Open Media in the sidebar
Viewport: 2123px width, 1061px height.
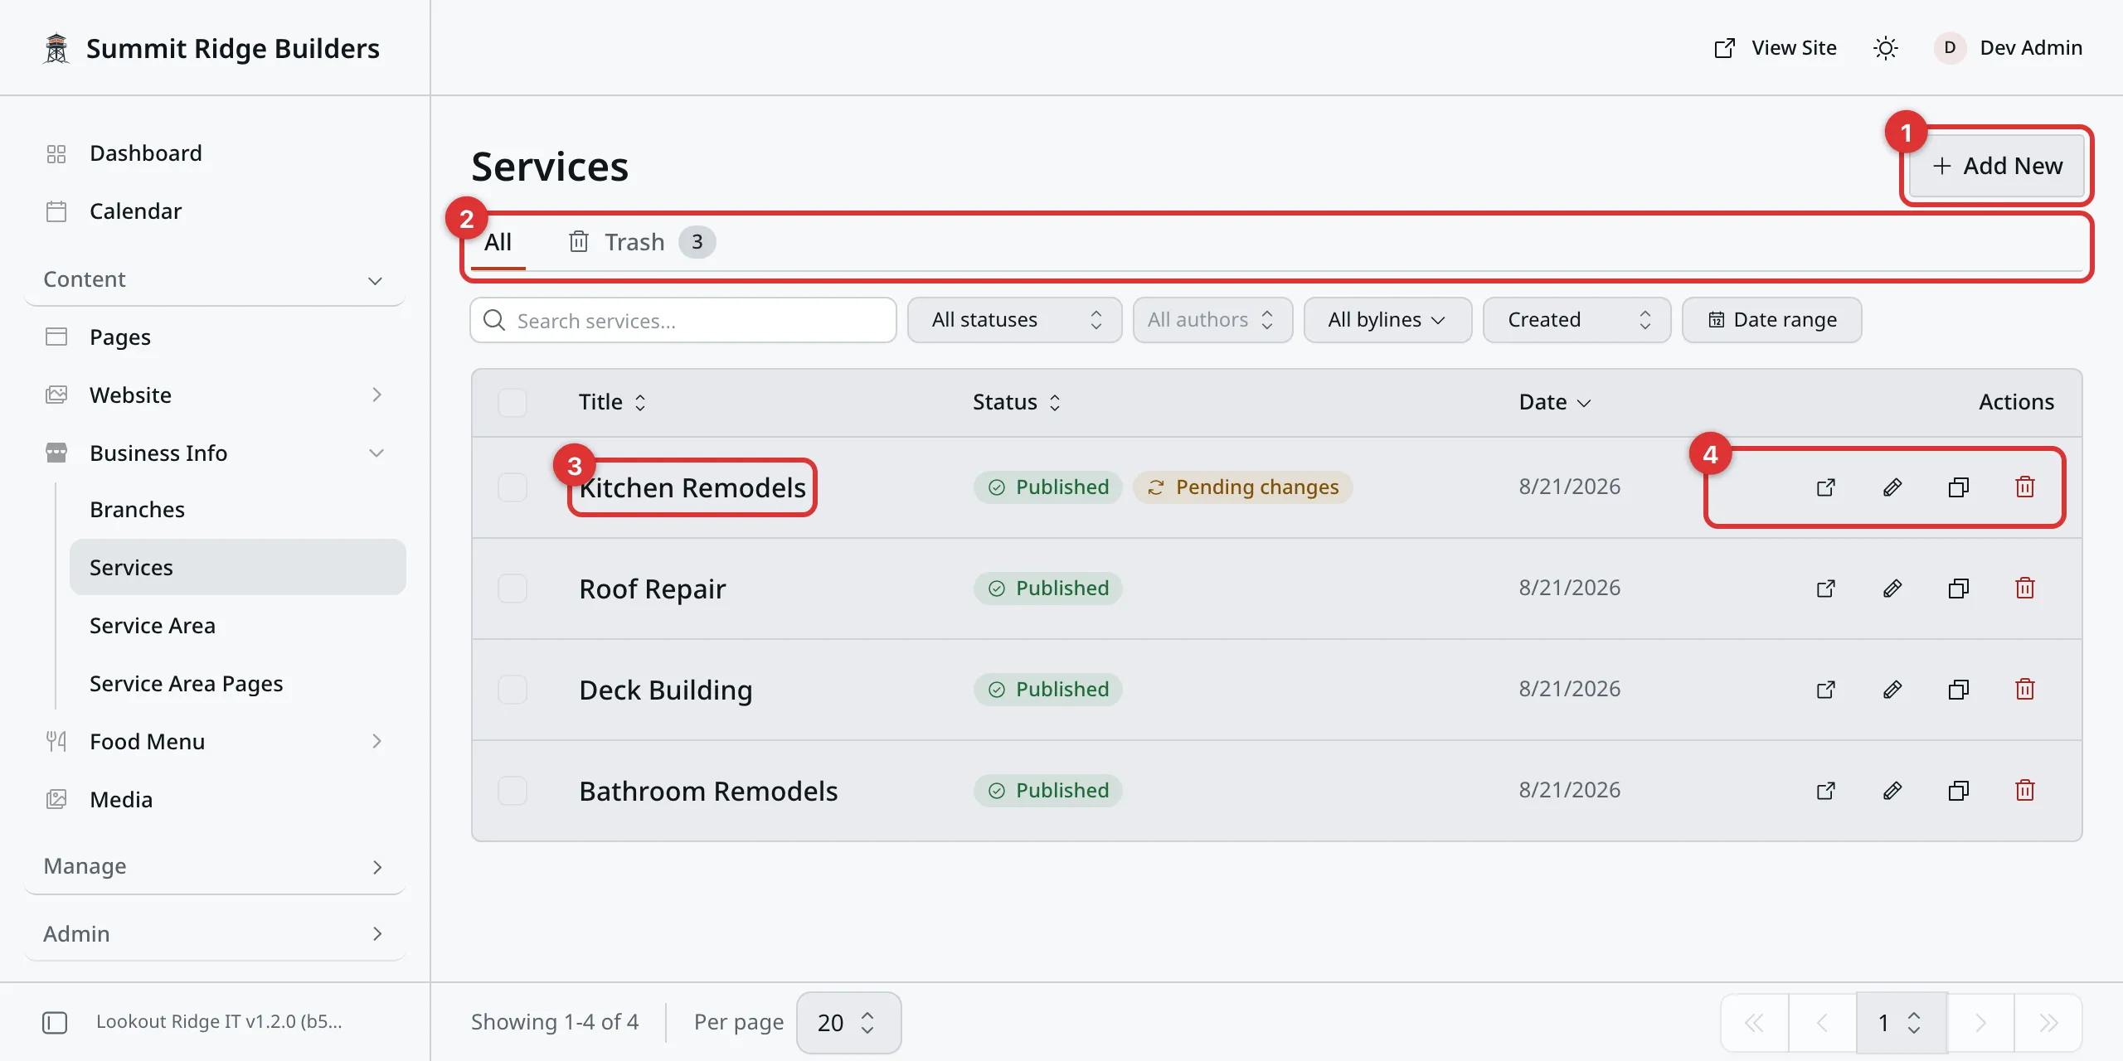(214, 800)
